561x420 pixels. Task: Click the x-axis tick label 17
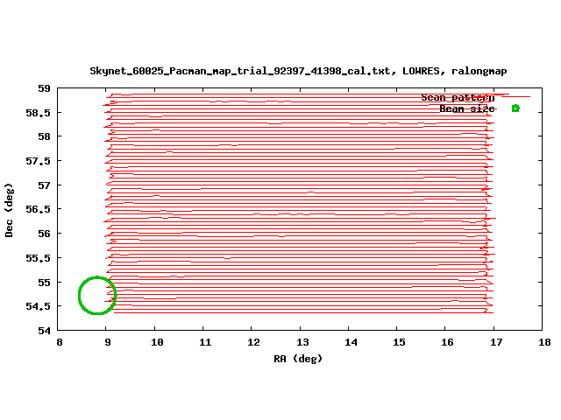click(496, 342)
